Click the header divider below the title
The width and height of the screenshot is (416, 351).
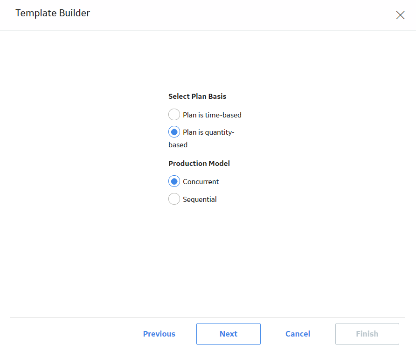(x=208, y=30)
